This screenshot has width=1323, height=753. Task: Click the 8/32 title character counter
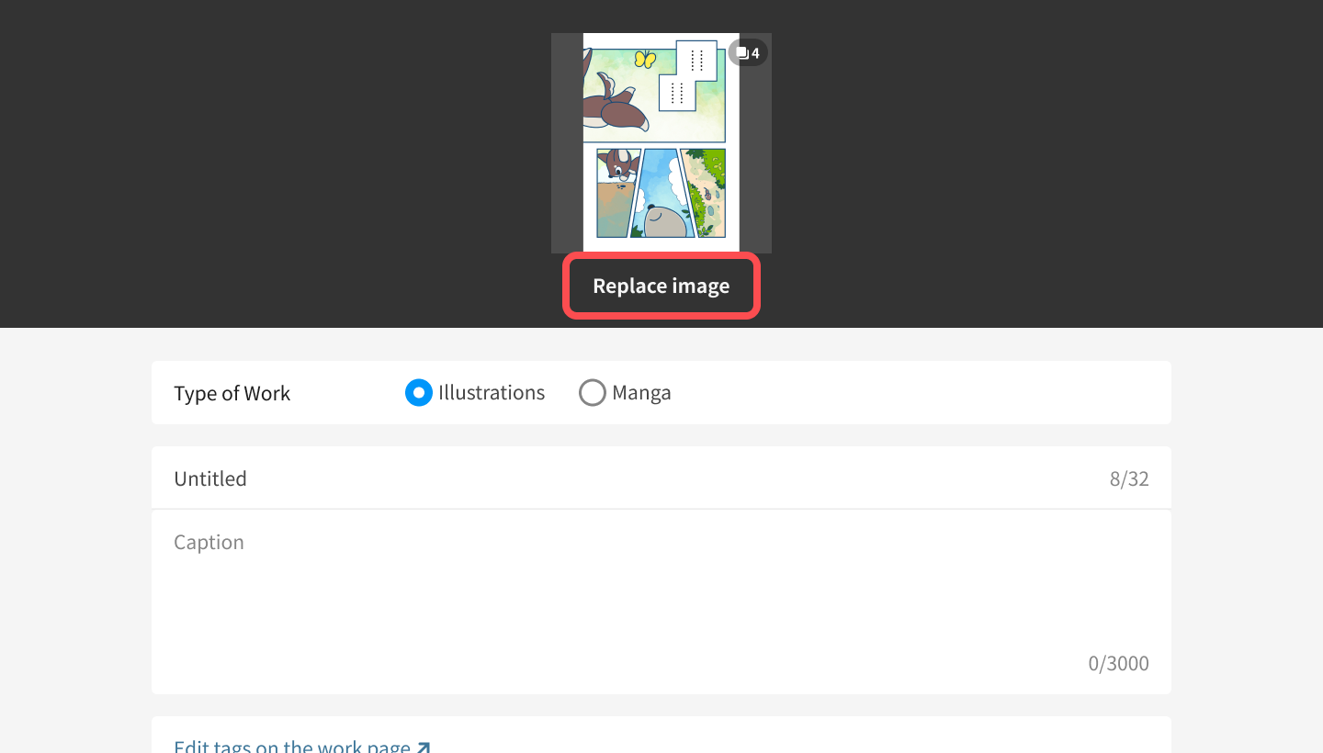[1129, 478]
